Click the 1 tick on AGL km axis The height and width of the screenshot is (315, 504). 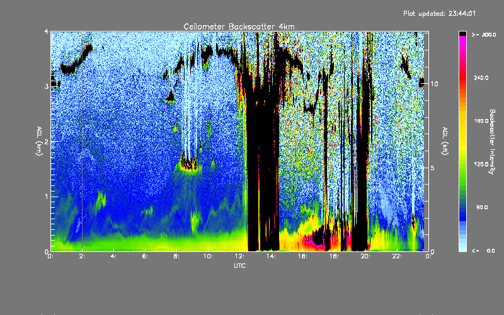(47, 197)
